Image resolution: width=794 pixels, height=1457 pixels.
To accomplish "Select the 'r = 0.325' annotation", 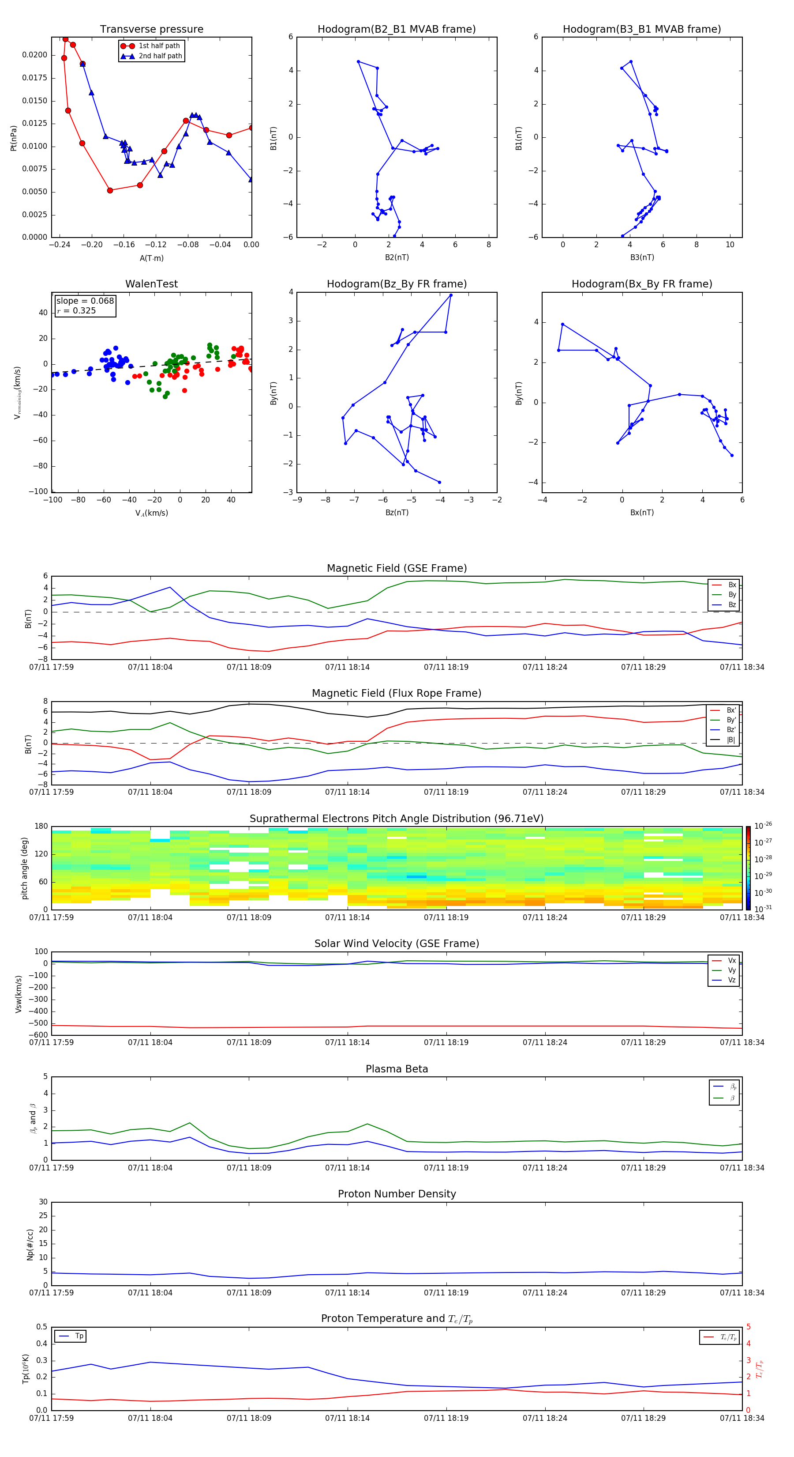I will pyautogui.click(x=76, y=310).
